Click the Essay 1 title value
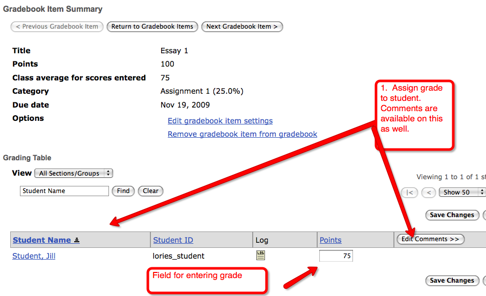486x296 pixels. coord(174,51)
